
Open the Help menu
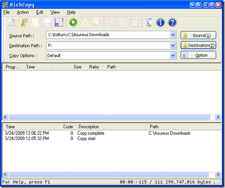pyautogui.click(x=71, y=12)
